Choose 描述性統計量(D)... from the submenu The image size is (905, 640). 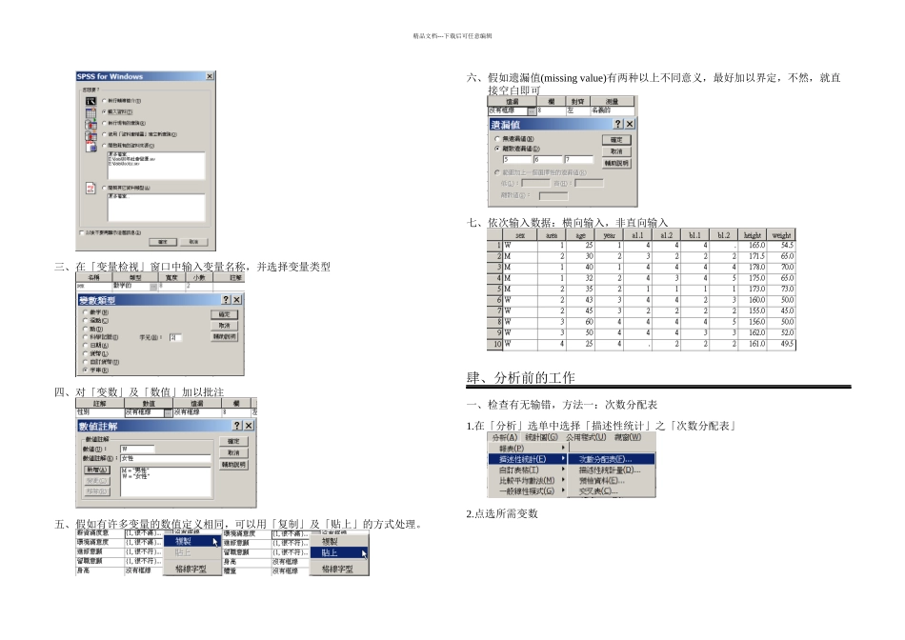point(612,470)
